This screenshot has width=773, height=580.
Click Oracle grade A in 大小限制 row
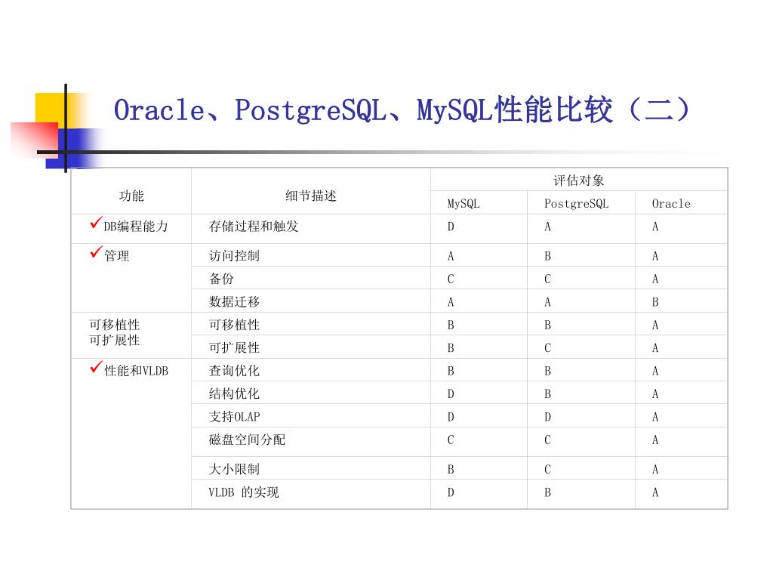655,470
